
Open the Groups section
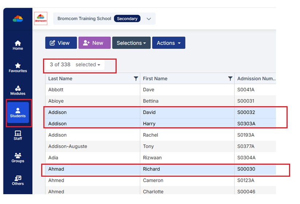[x=17, y=158]
